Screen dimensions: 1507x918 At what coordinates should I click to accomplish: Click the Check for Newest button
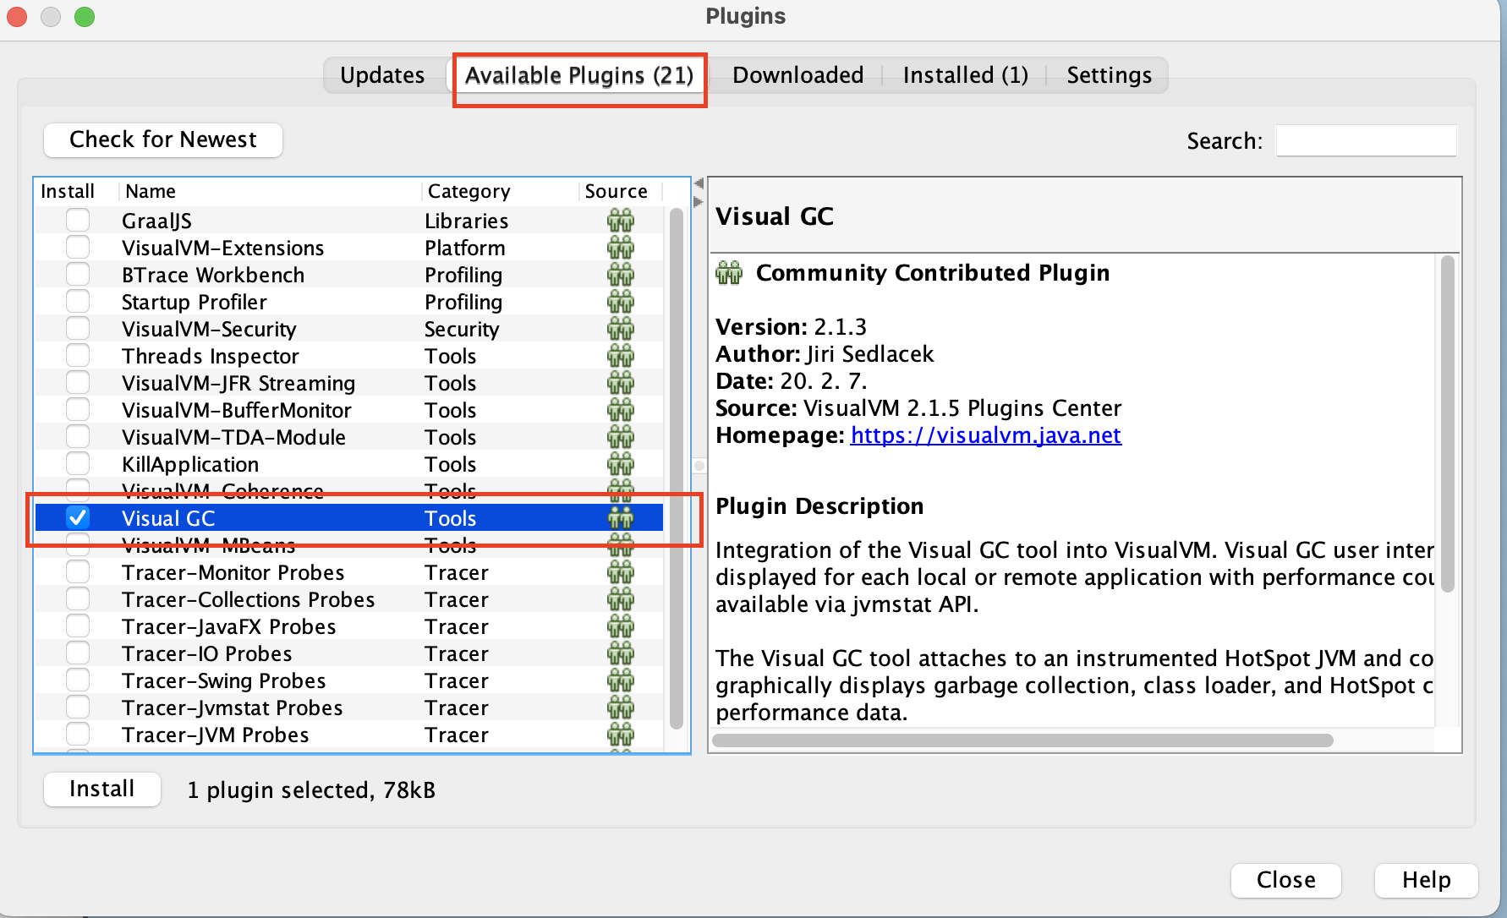click(163, 139)
